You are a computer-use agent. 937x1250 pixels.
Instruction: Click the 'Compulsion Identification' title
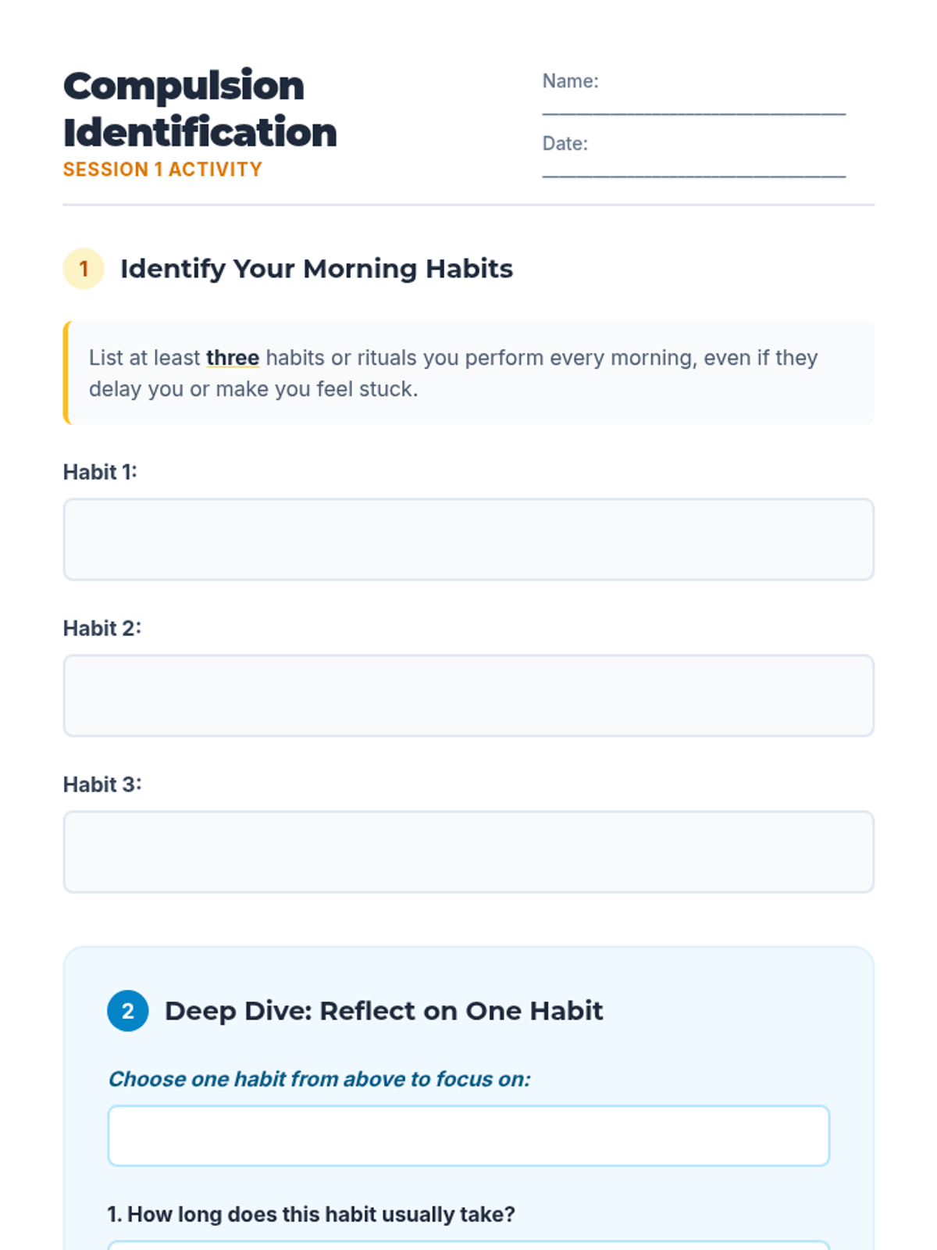tap(200, 109)
